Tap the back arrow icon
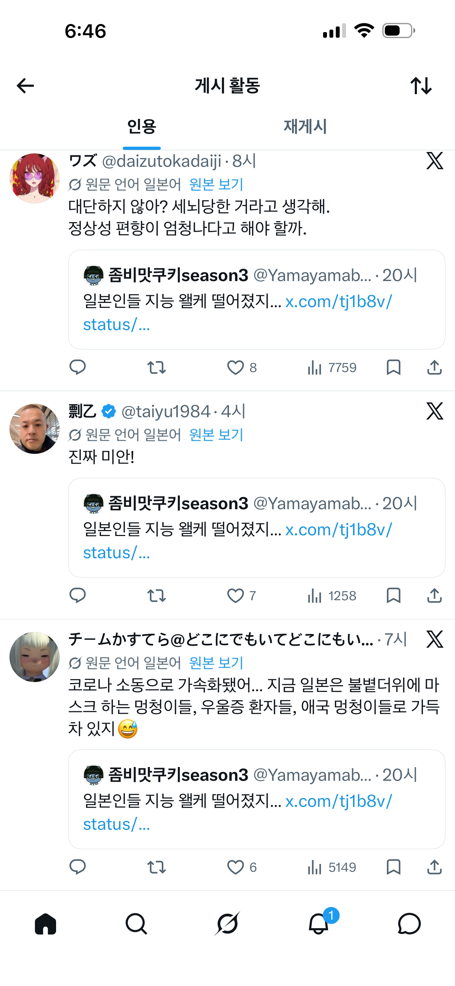Viewport: 455px width, 986px height. pyautogui.click(x=26, y=86)
